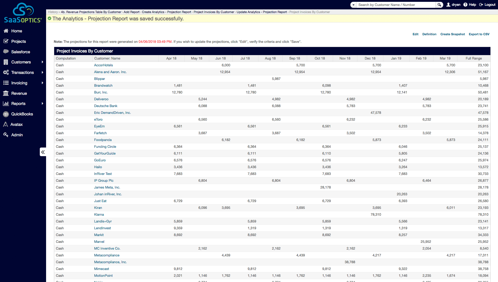This screenshot has height=282, width=498.
Task: Open Projects in the sidebar
Action: point(19,41)
